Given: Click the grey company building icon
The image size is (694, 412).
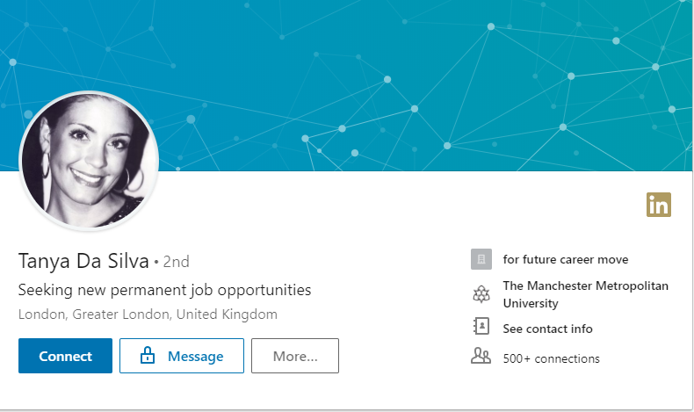Looking at the screenshot, I should pos(480,259).
